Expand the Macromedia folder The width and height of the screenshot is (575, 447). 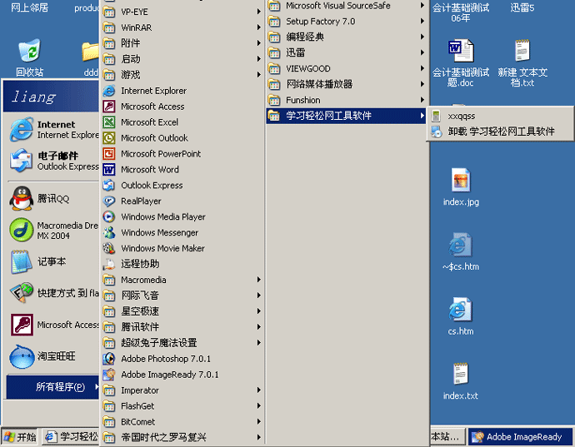click(x=182, y=280)
